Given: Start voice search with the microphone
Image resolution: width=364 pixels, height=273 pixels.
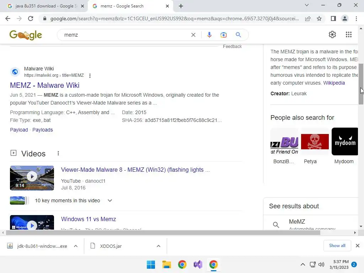Looking at the screenshot, I should pos(209,35).
